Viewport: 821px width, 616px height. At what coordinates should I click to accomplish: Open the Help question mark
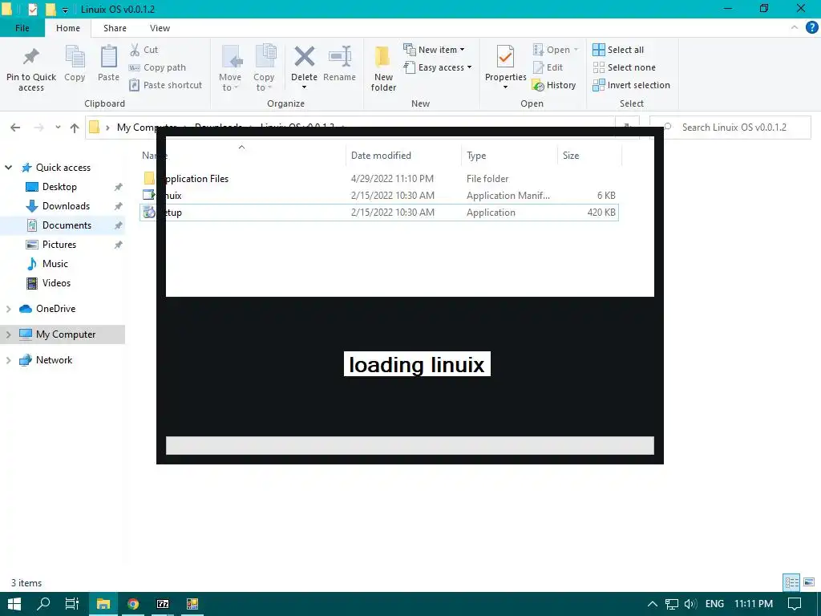click(x=811, y=28)
